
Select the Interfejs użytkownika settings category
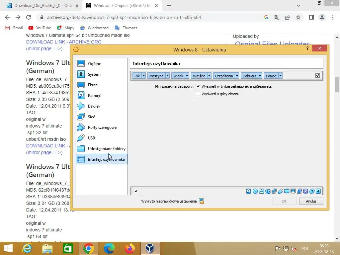coord(102,159)
